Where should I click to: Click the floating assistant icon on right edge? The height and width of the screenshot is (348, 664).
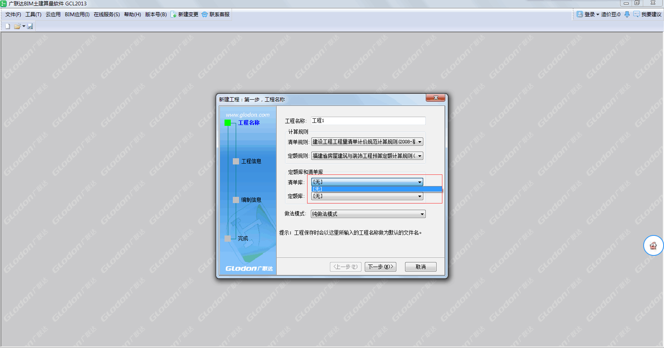[653, 245]
